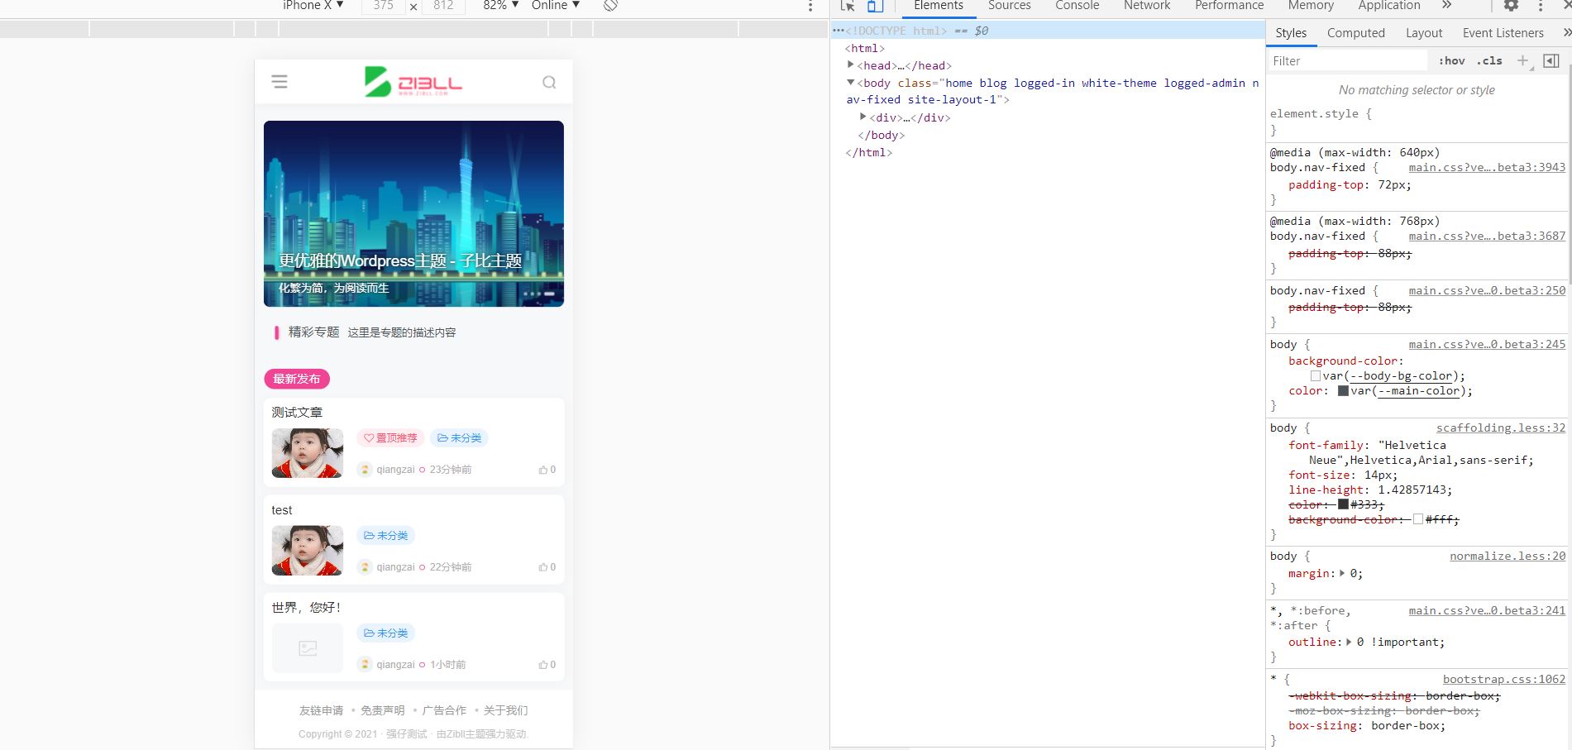Toggle the :hov element state panel

1451,60
